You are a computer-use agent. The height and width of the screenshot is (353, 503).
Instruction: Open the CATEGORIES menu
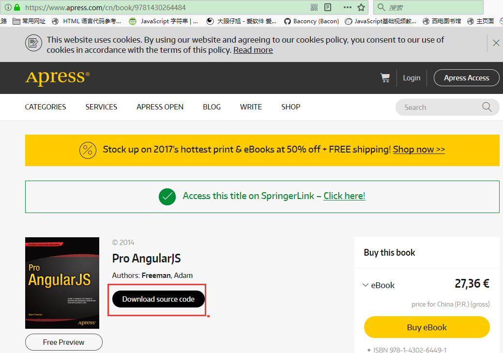[x=46, y=107]
